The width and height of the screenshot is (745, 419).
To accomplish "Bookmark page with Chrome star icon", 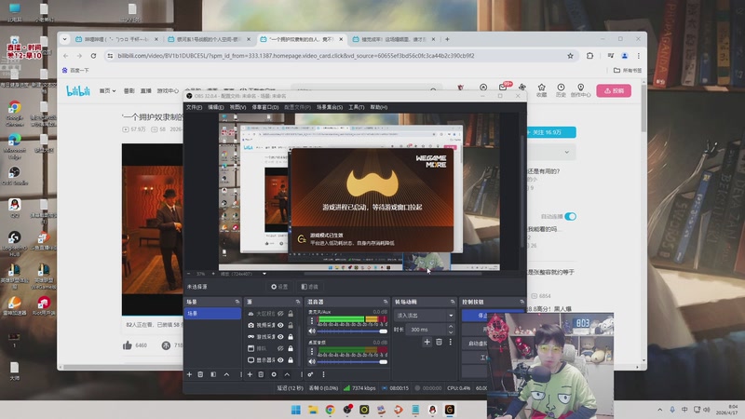I will 570,56.
